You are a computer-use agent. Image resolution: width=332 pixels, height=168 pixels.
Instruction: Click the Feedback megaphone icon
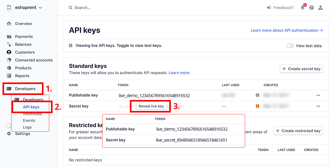click(x=269, y=8)
